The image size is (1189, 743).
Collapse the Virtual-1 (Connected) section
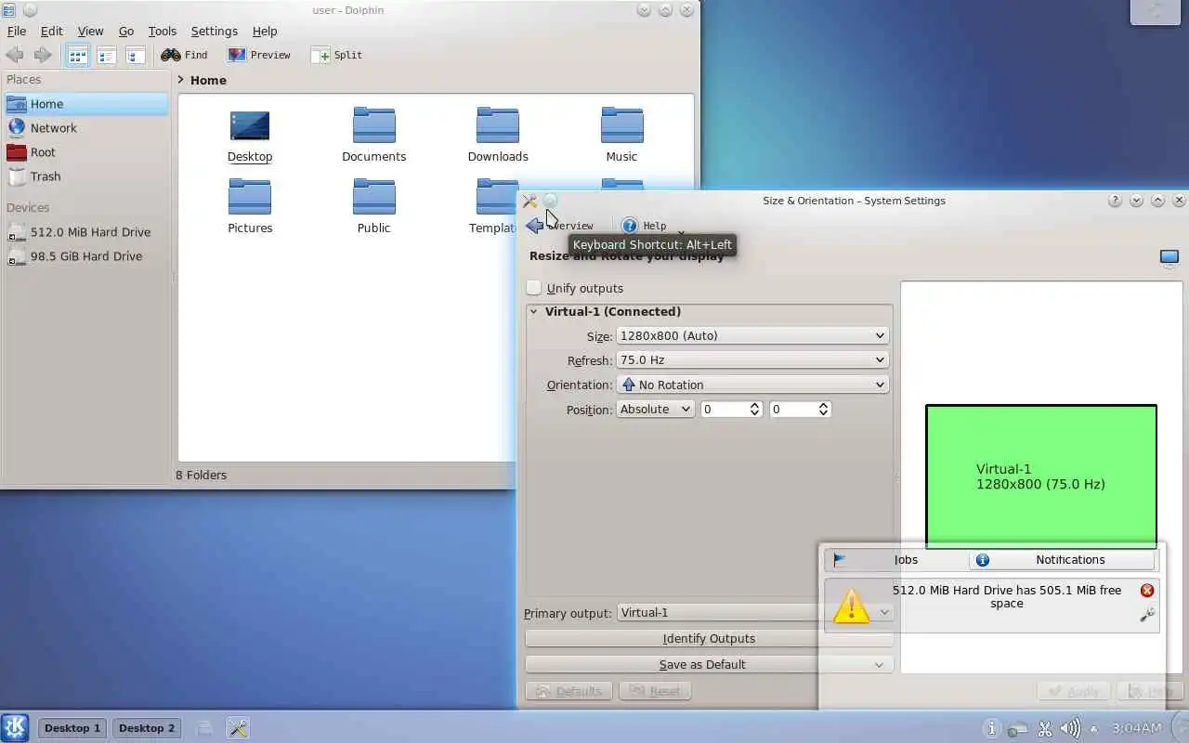pyautogui.click(x=534, y=312)
